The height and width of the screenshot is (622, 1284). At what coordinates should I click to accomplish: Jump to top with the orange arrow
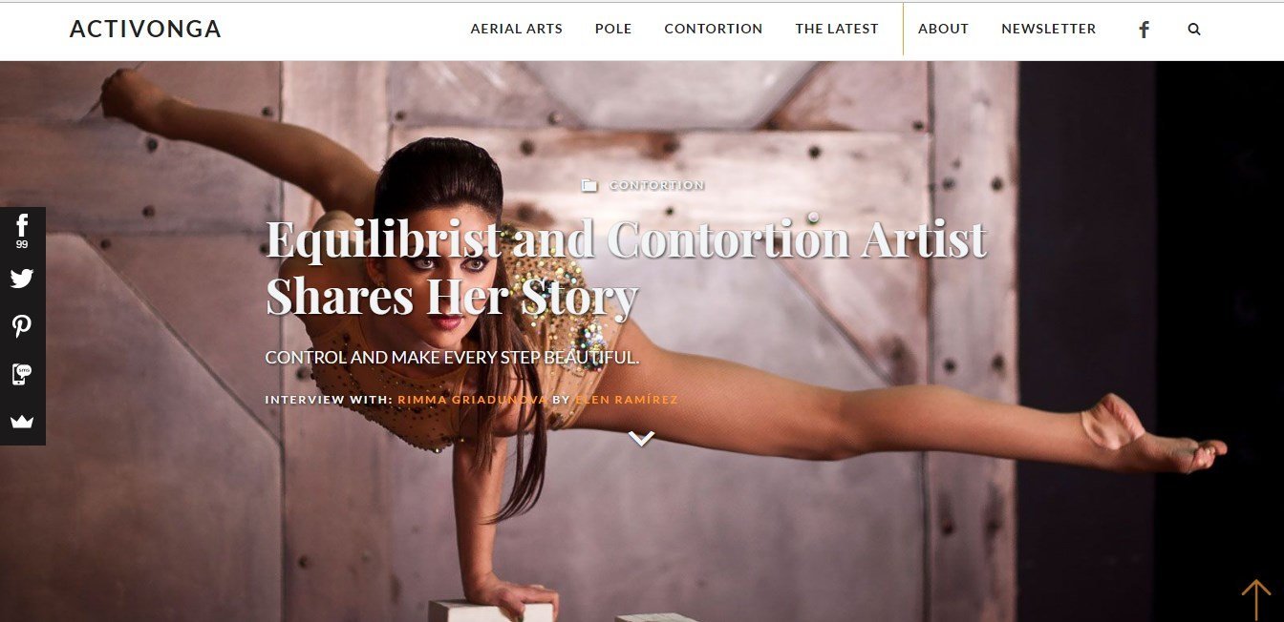click(x=1255, y=599)
